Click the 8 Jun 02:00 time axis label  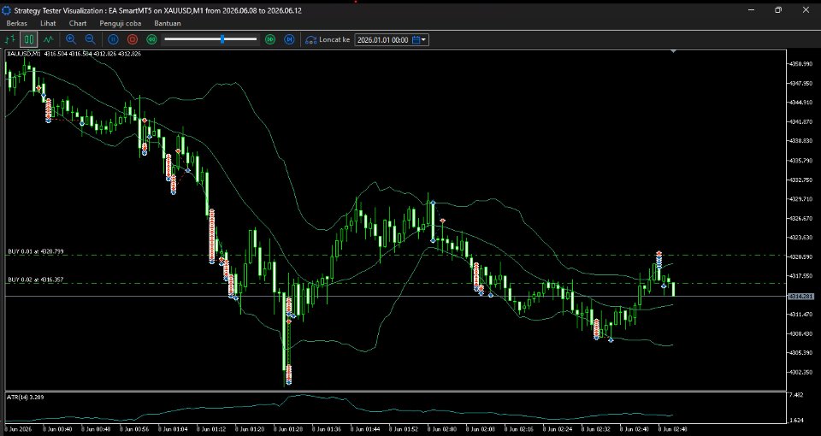442,429
